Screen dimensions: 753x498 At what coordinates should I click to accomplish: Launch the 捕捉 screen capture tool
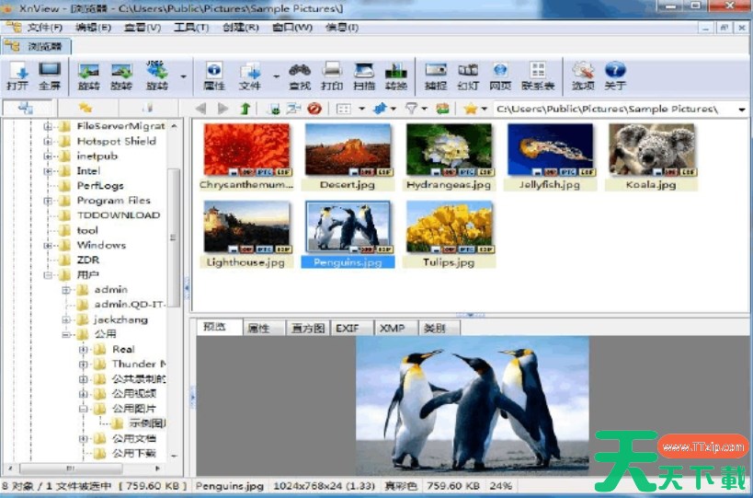(x=436, y=75)
